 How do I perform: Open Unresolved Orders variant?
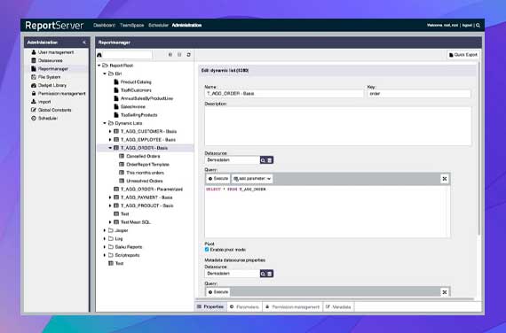[144, 181]
